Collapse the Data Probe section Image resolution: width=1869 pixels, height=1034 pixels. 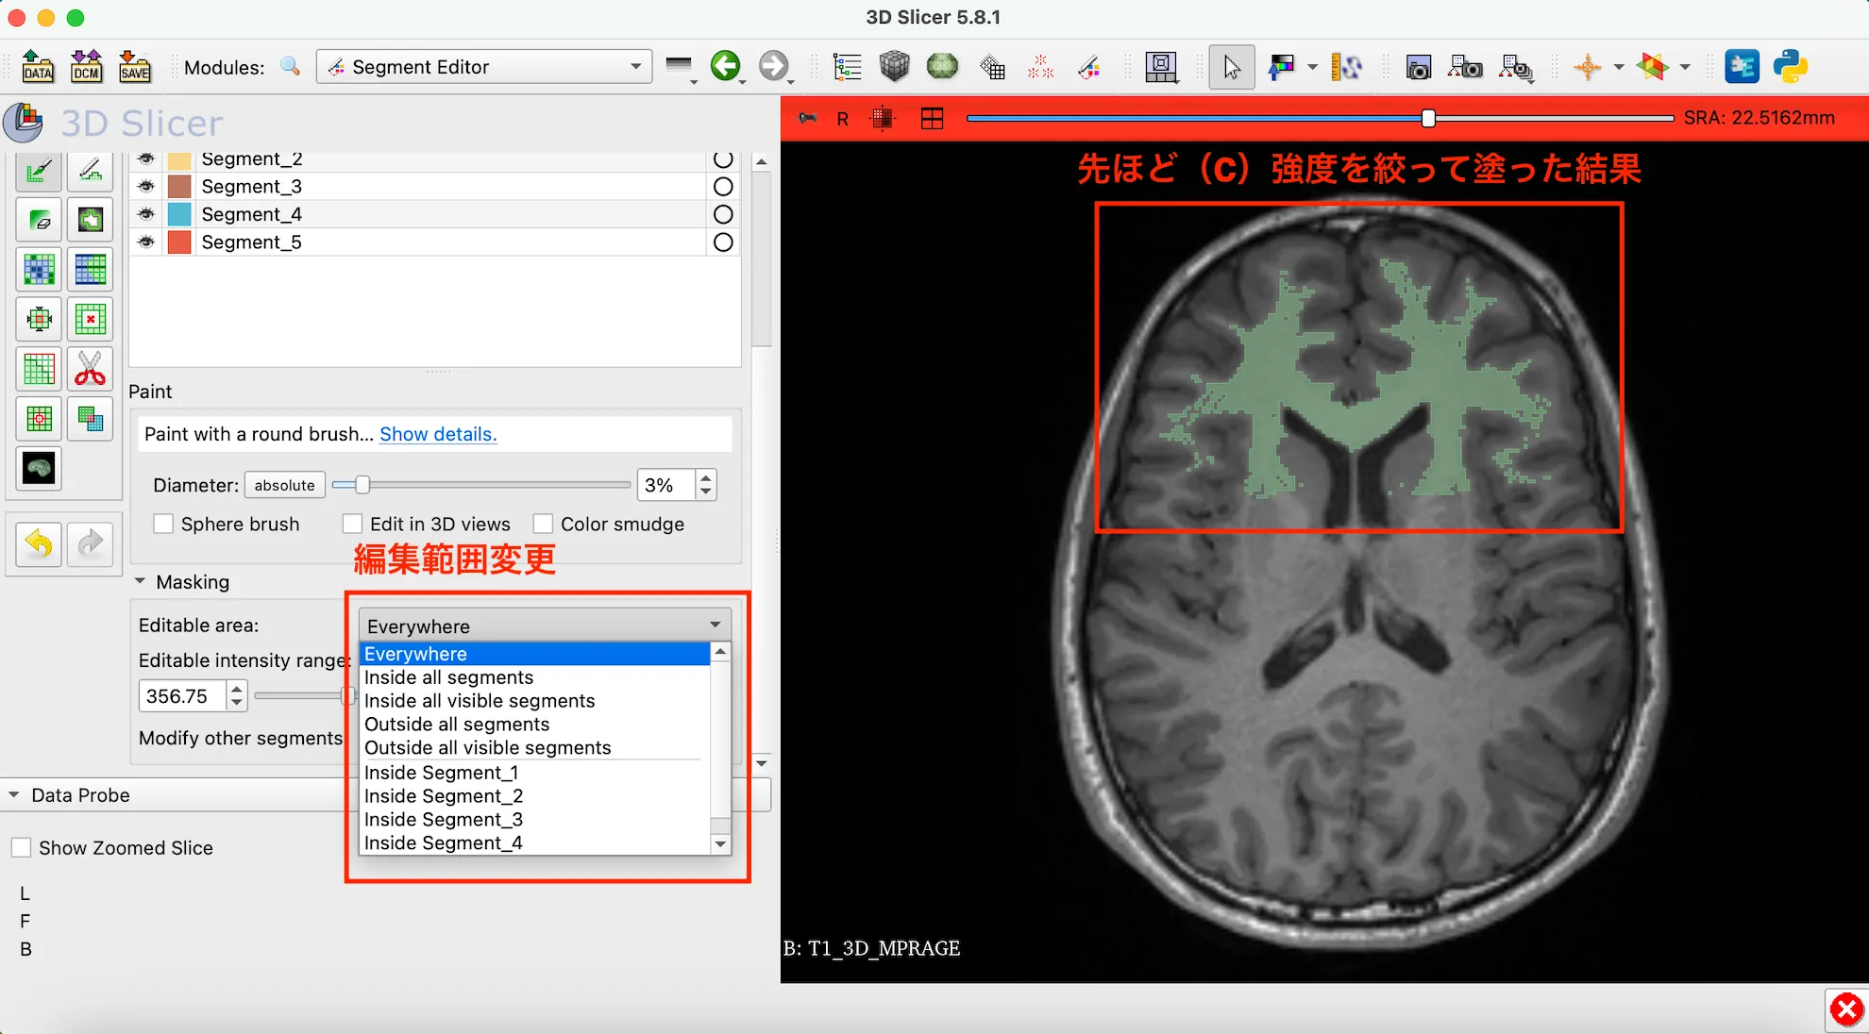coord(14,794)
